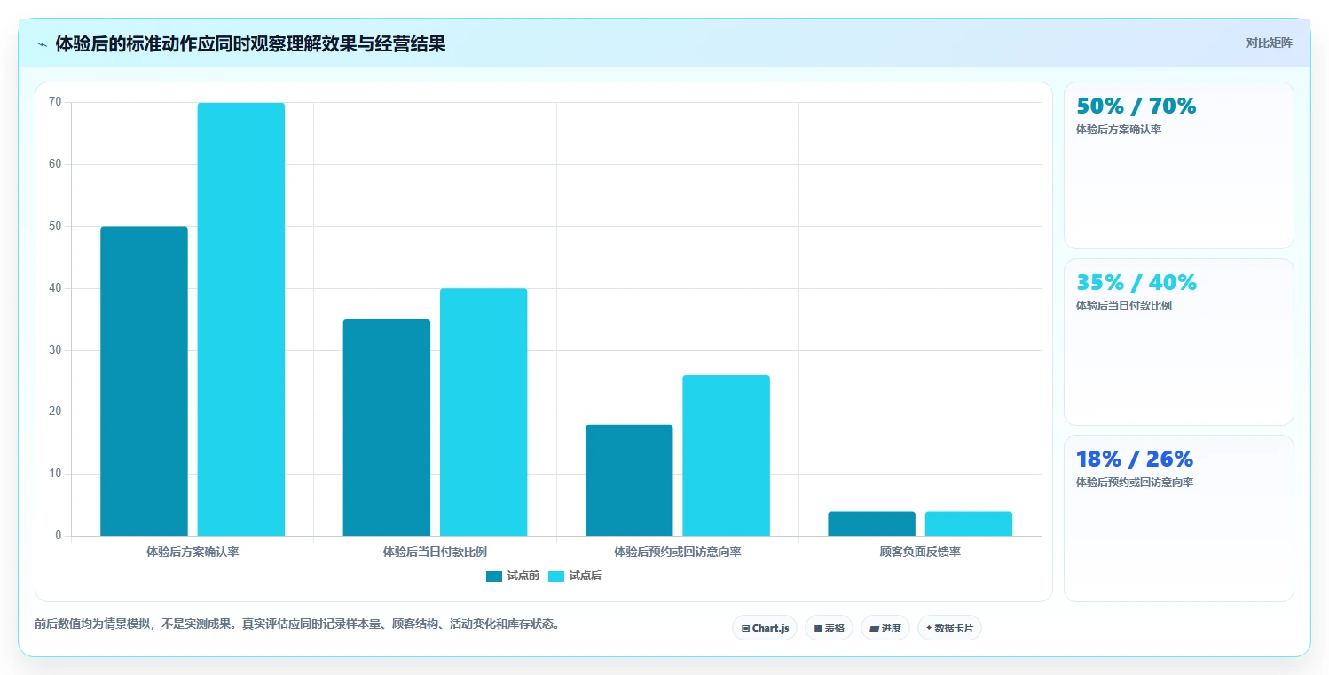This screenshot has width=1329, height=675.
Task: Click the light cyan 试点后 legend swatch
Action: point(556,577)
